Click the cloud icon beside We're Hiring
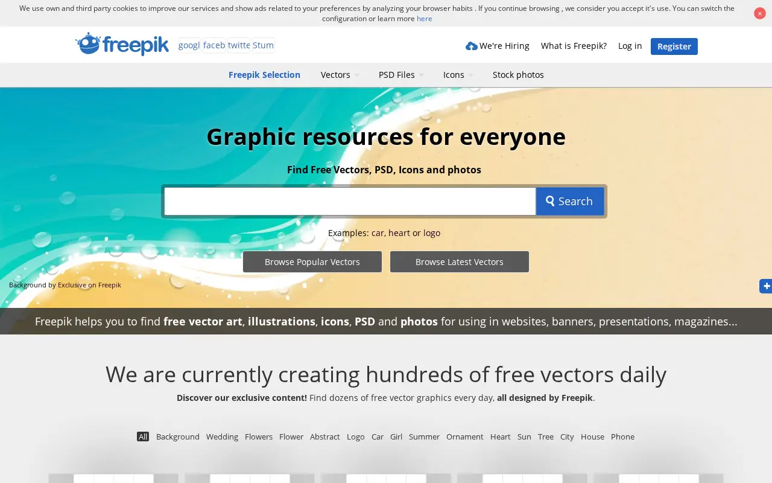The width and height of the screenshot is (772, 483). click(x=472, y=46)
